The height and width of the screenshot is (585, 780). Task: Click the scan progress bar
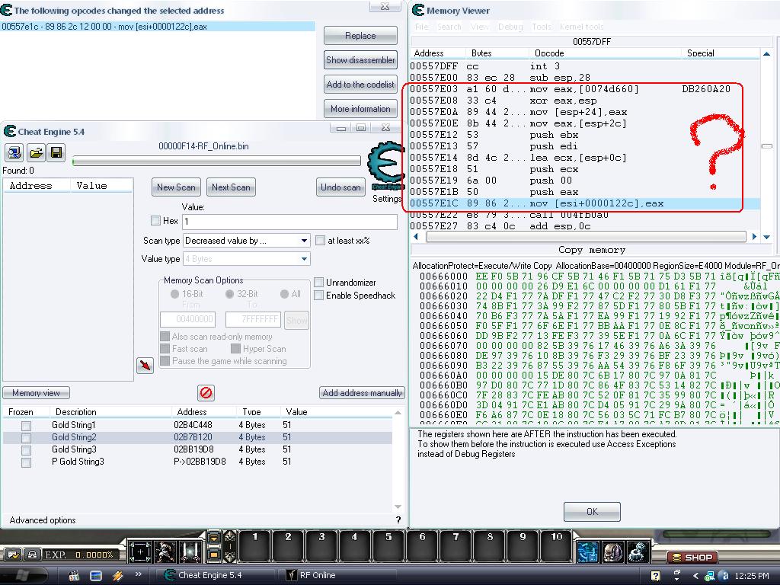(216, 161)
